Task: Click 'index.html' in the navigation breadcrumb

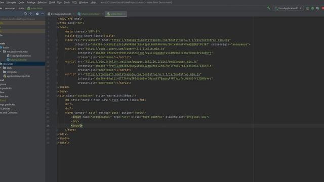Action: point(35,9)
